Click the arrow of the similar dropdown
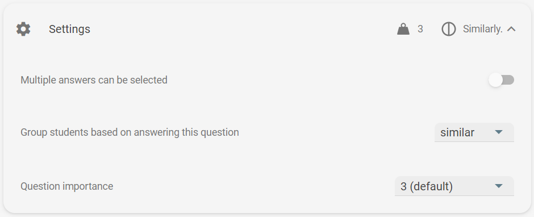The width and height of the screenshot is (534, 217). click(x=499, y=132)
